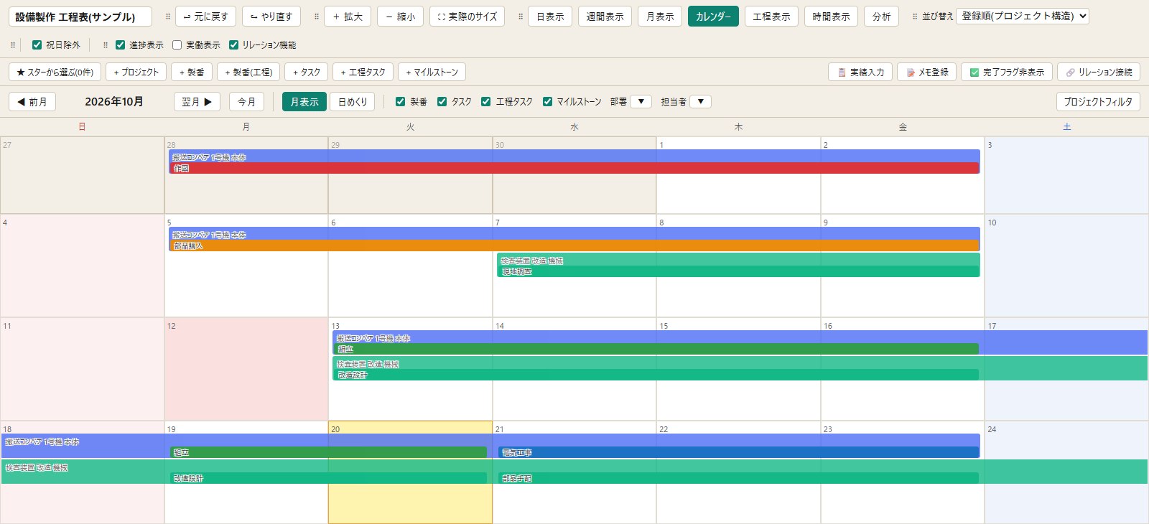
Task: Add a new タスク
Action: 307,72
